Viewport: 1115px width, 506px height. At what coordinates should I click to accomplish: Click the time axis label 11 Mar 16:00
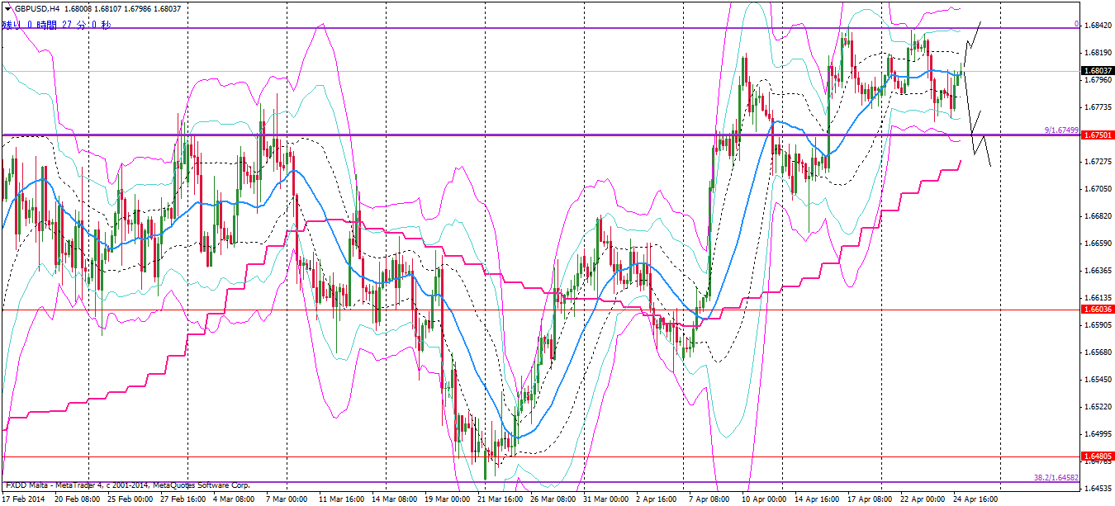[x=341, y=499]
